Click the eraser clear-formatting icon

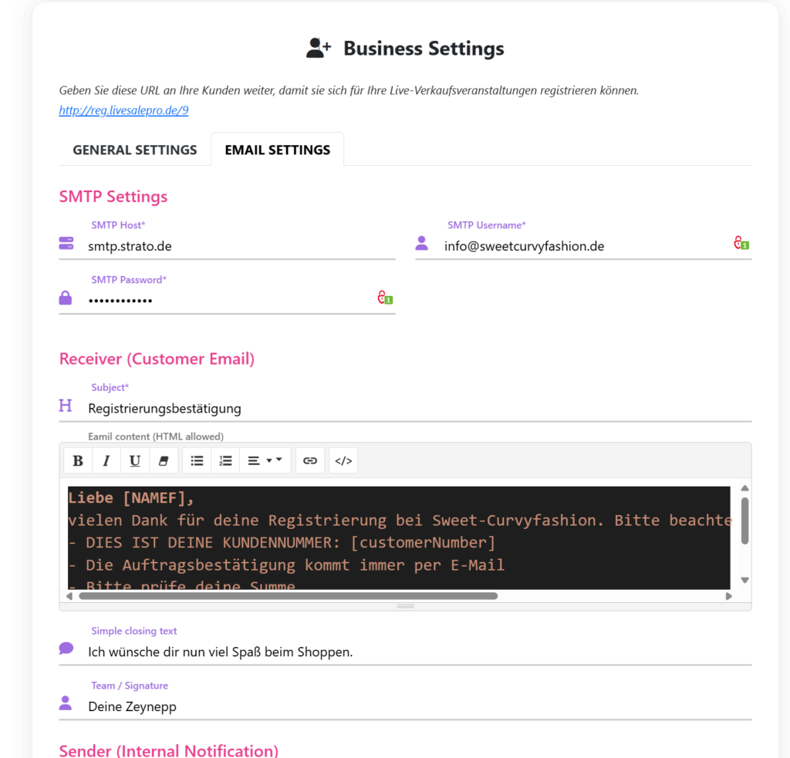pos(163,461)
